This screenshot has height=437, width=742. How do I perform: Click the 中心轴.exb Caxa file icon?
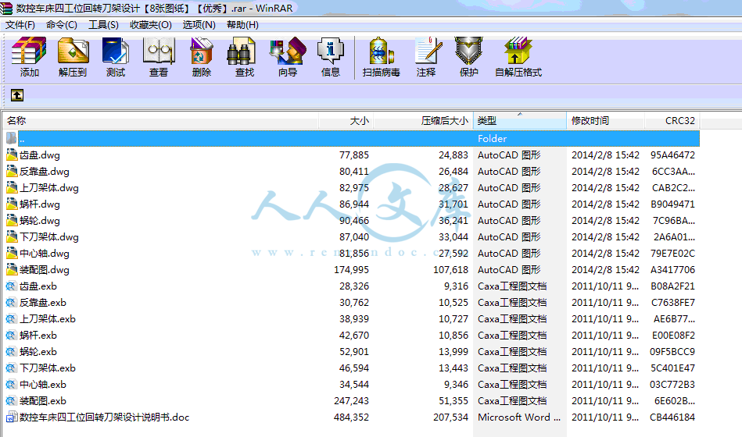pyautogui.click(x=12, y=384)
